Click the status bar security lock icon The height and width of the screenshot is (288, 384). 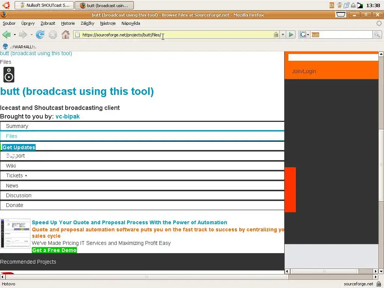(379, 284)
